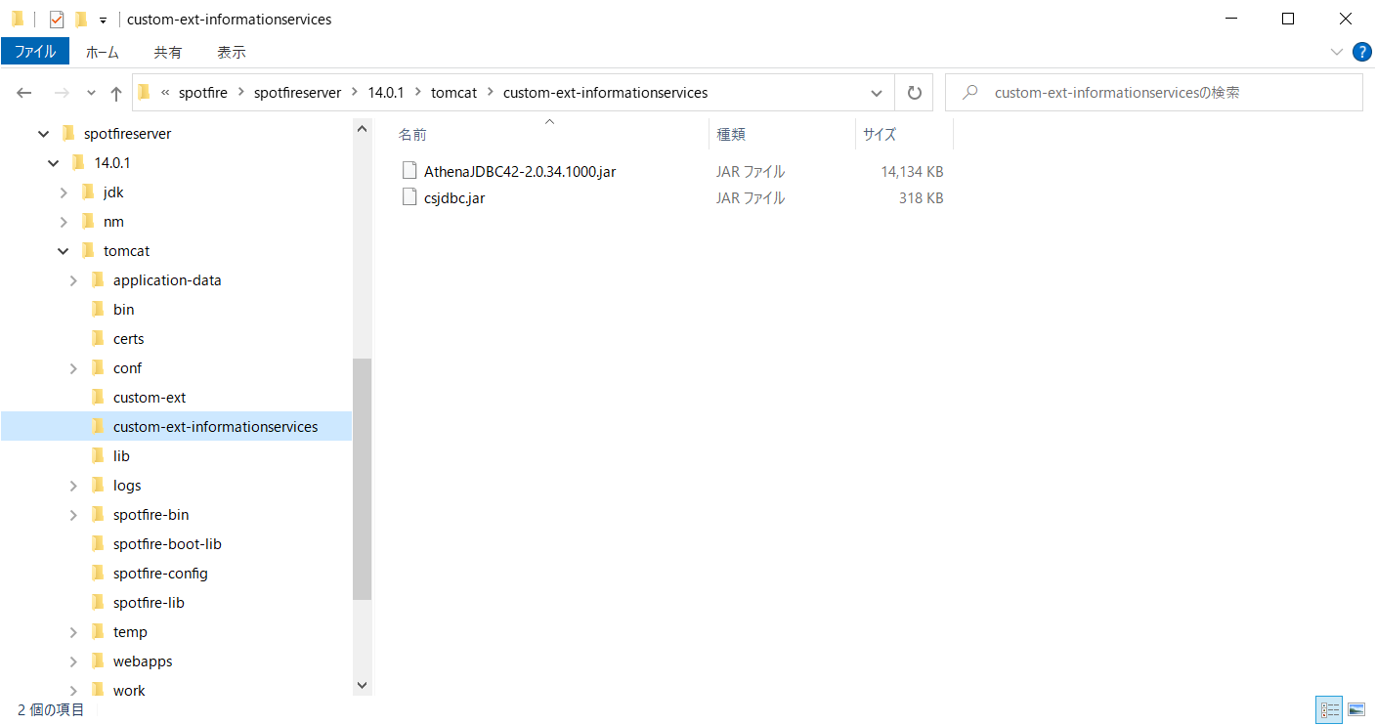Refresh the current folder

pos(915,93)
